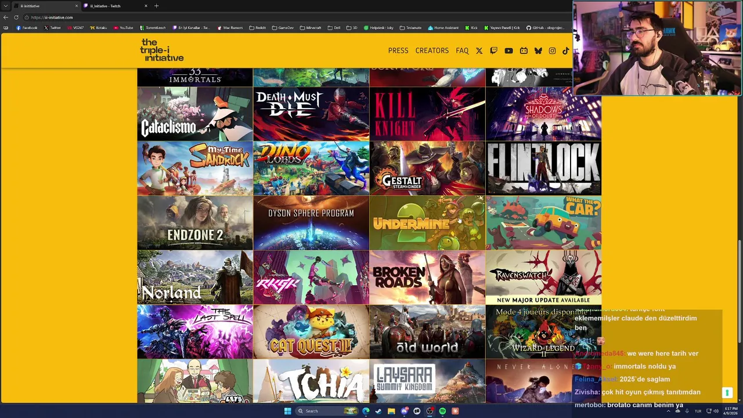
Task: Open the Norland game tile
Action: click(x=195, y=278)
